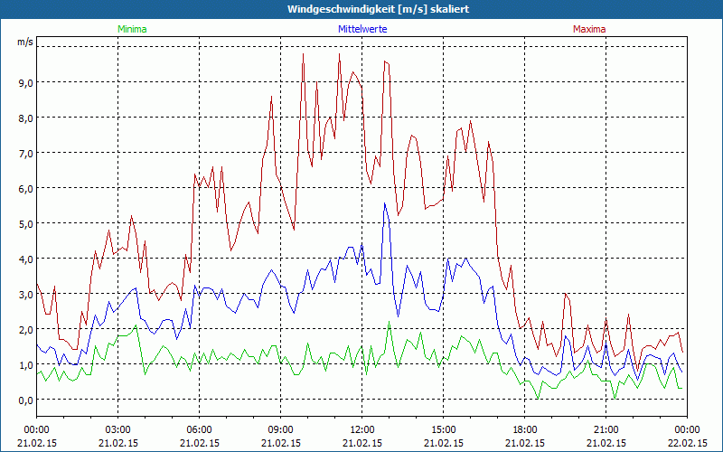Click the 06:00 time axis label
Screen dimensions: 723x452
(x=199, y=430)
